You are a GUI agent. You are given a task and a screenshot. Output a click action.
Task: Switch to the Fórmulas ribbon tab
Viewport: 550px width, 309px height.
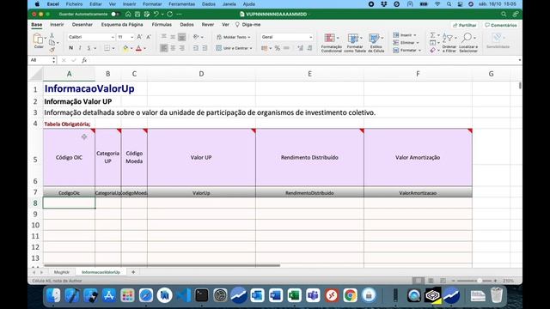tap(162, 25)
